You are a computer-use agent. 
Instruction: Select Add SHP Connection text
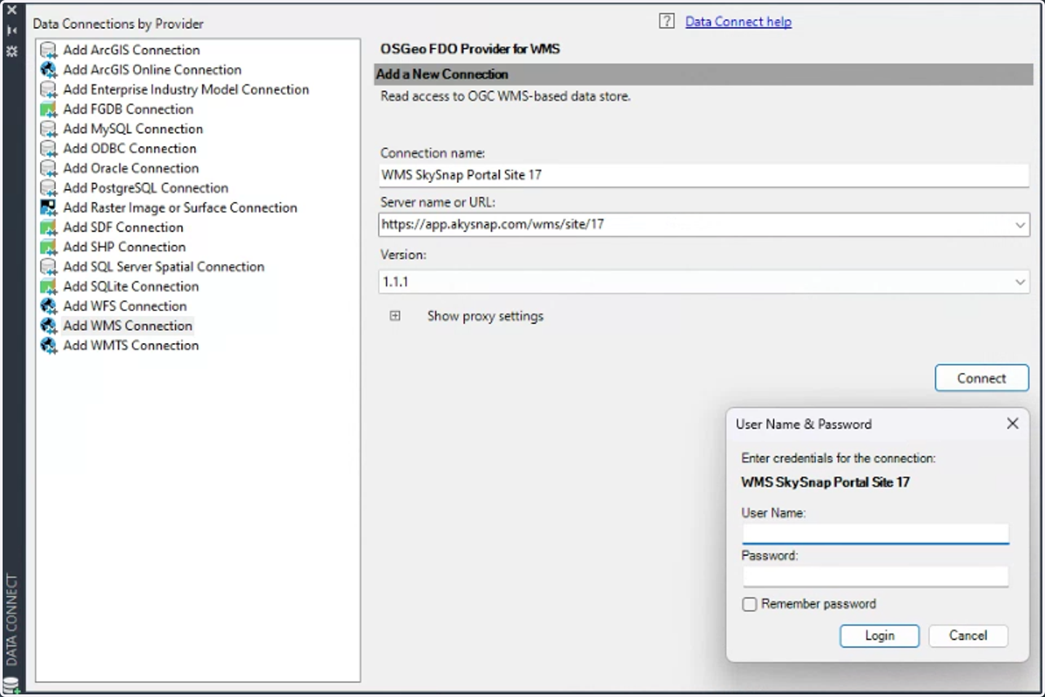[125, 247]
